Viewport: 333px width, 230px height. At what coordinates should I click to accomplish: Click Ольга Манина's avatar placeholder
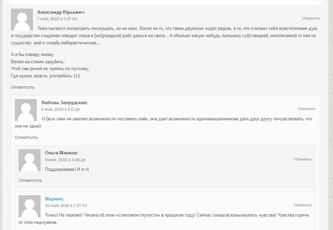(x=30, y=160)
